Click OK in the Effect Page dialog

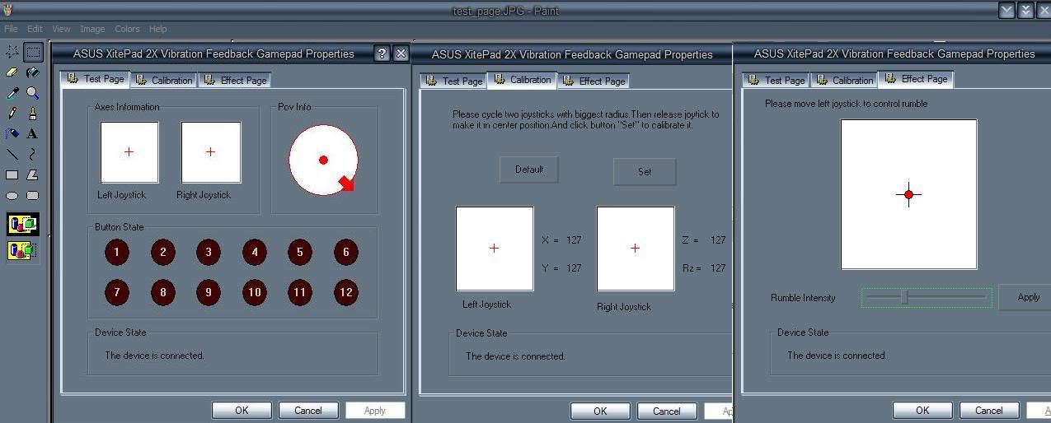922,410
